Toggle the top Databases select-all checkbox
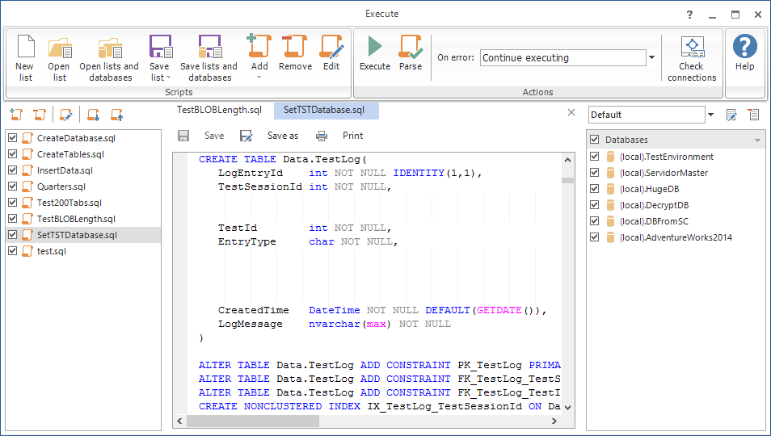 [595, 140]
